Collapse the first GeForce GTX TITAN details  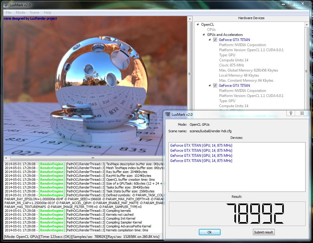coord(210,40)
